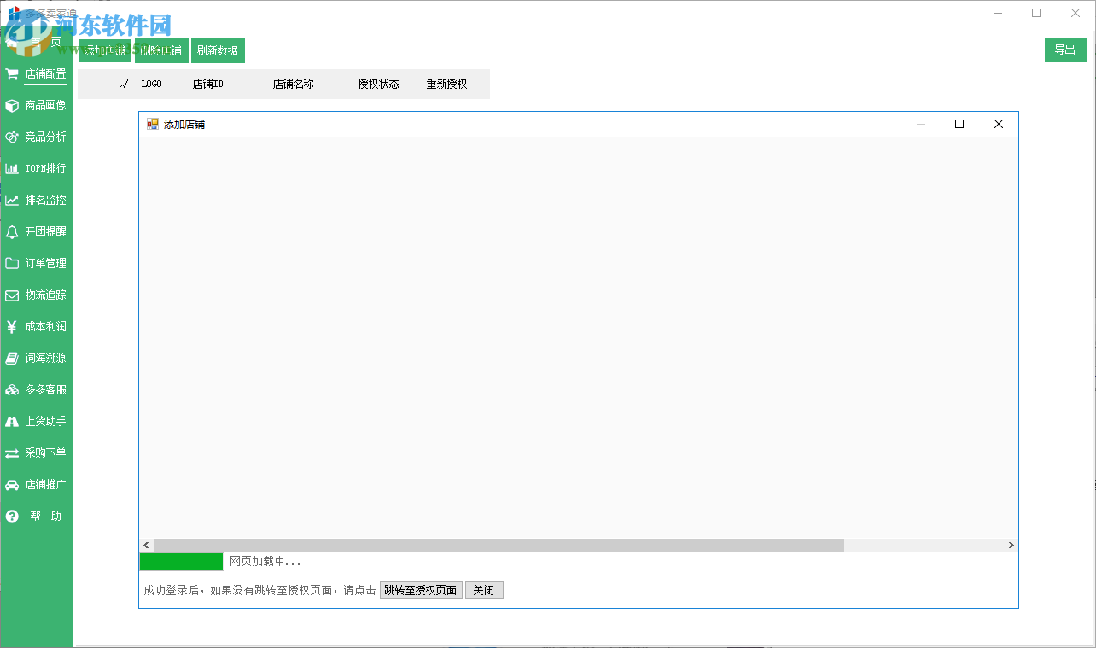The height and width of the screenshot is (648, 1096).
Task: Click the bell icon for 开团提醒
Action: 12,232
